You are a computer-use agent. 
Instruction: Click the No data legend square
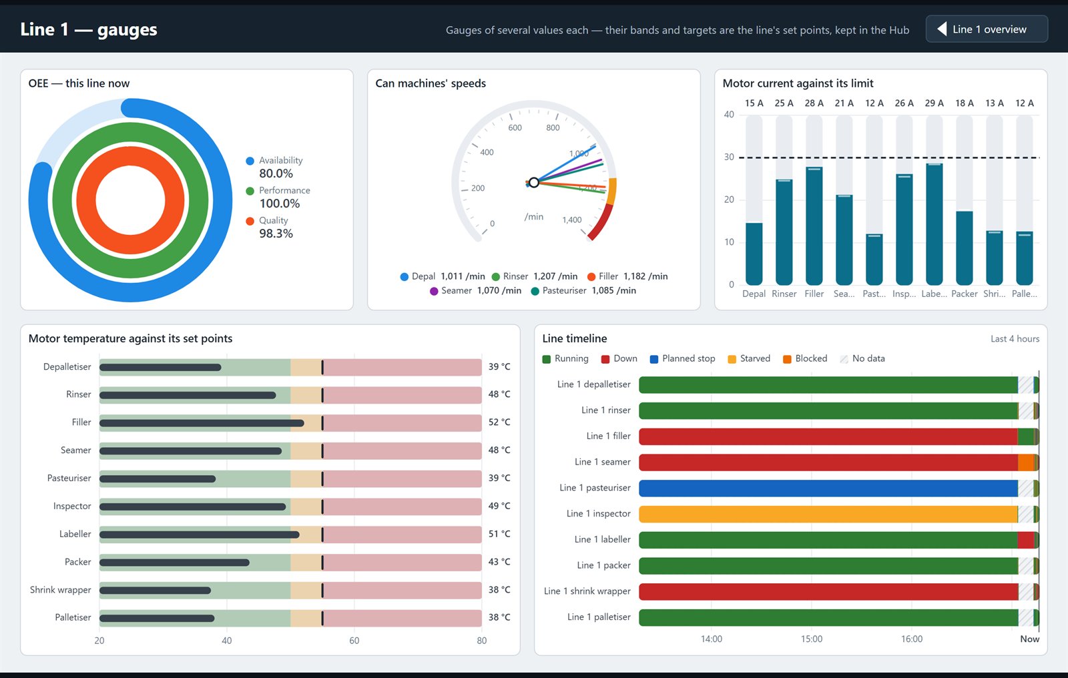[x=844, y=359]
